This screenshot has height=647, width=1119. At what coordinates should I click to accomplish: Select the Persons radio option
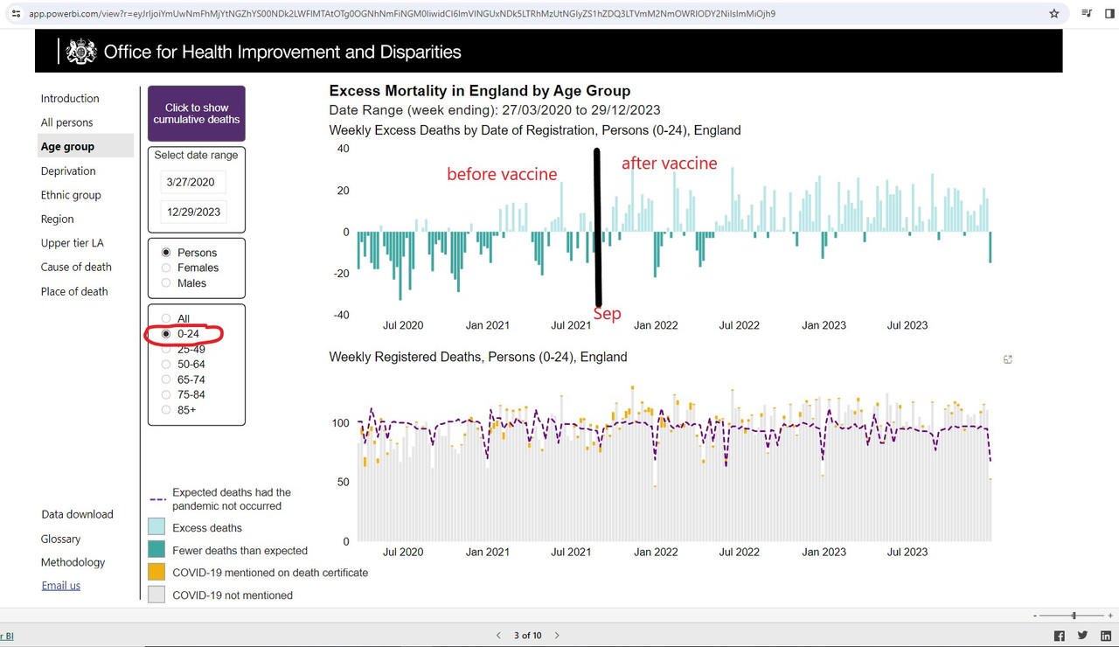pos(166,253)
